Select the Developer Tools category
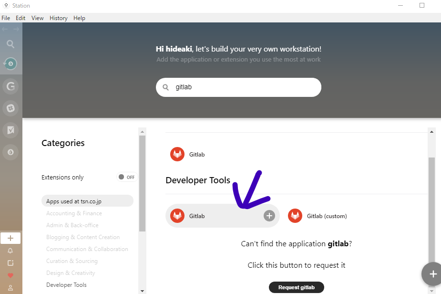The width and height of the screenshot is (441, 294). pos(66,285)
